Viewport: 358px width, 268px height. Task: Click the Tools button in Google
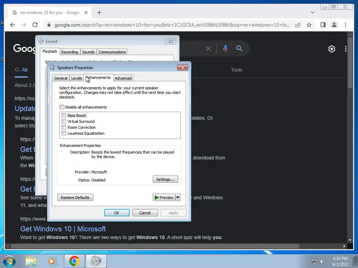pos(236,70)
